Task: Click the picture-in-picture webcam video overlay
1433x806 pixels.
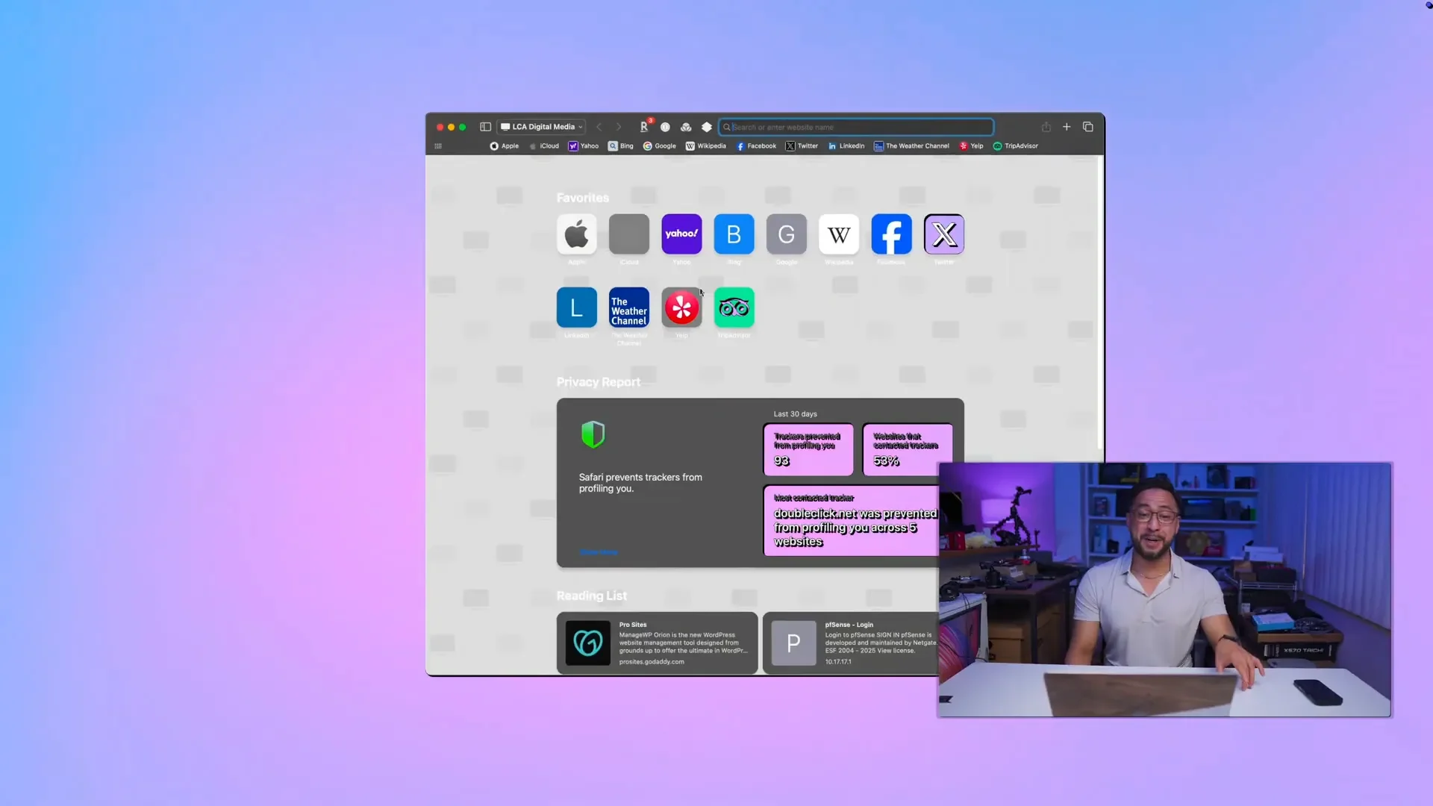Action: [x=1164, y=590]
